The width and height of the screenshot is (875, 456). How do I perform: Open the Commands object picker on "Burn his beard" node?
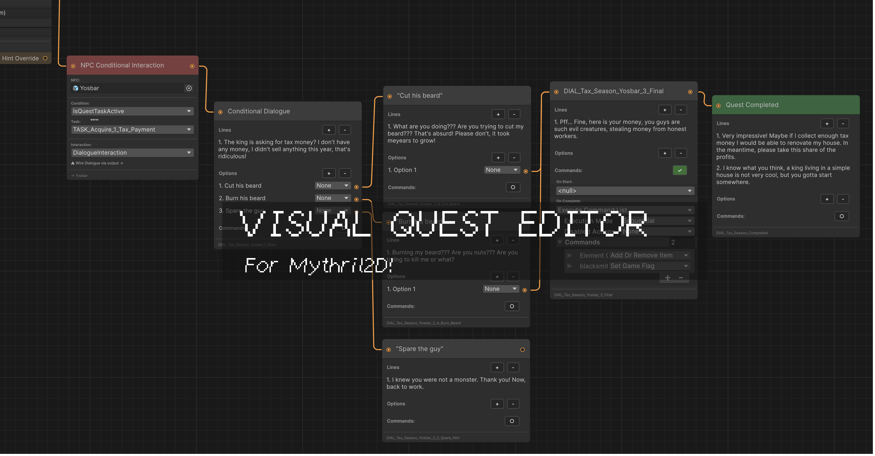point(512,306)
